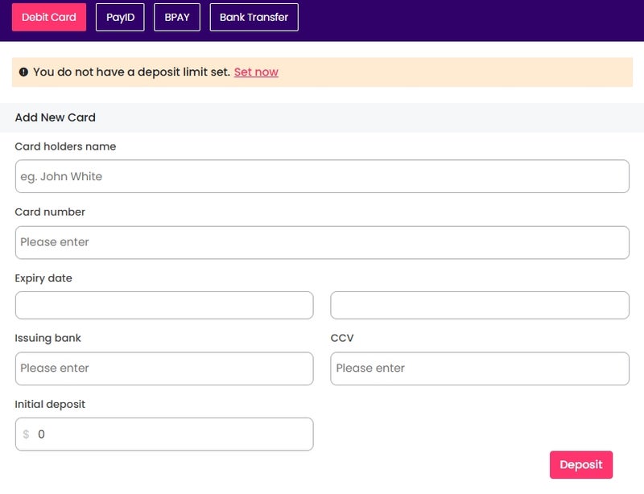Focus the Card holders name field
Image resolution: width=644 pixels, height=494 pixels.
(322, 176)
